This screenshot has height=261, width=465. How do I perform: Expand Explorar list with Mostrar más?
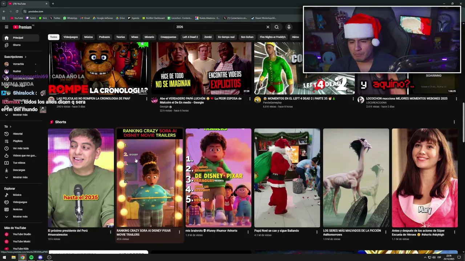click(22, 216)
